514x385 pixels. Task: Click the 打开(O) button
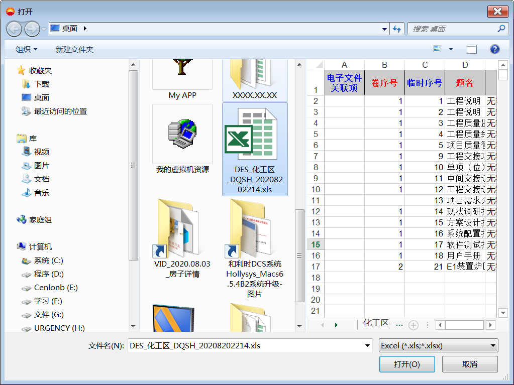click(x=407, y=364)
